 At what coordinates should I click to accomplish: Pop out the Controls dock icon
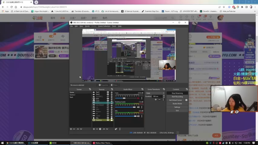coord(187,89)
